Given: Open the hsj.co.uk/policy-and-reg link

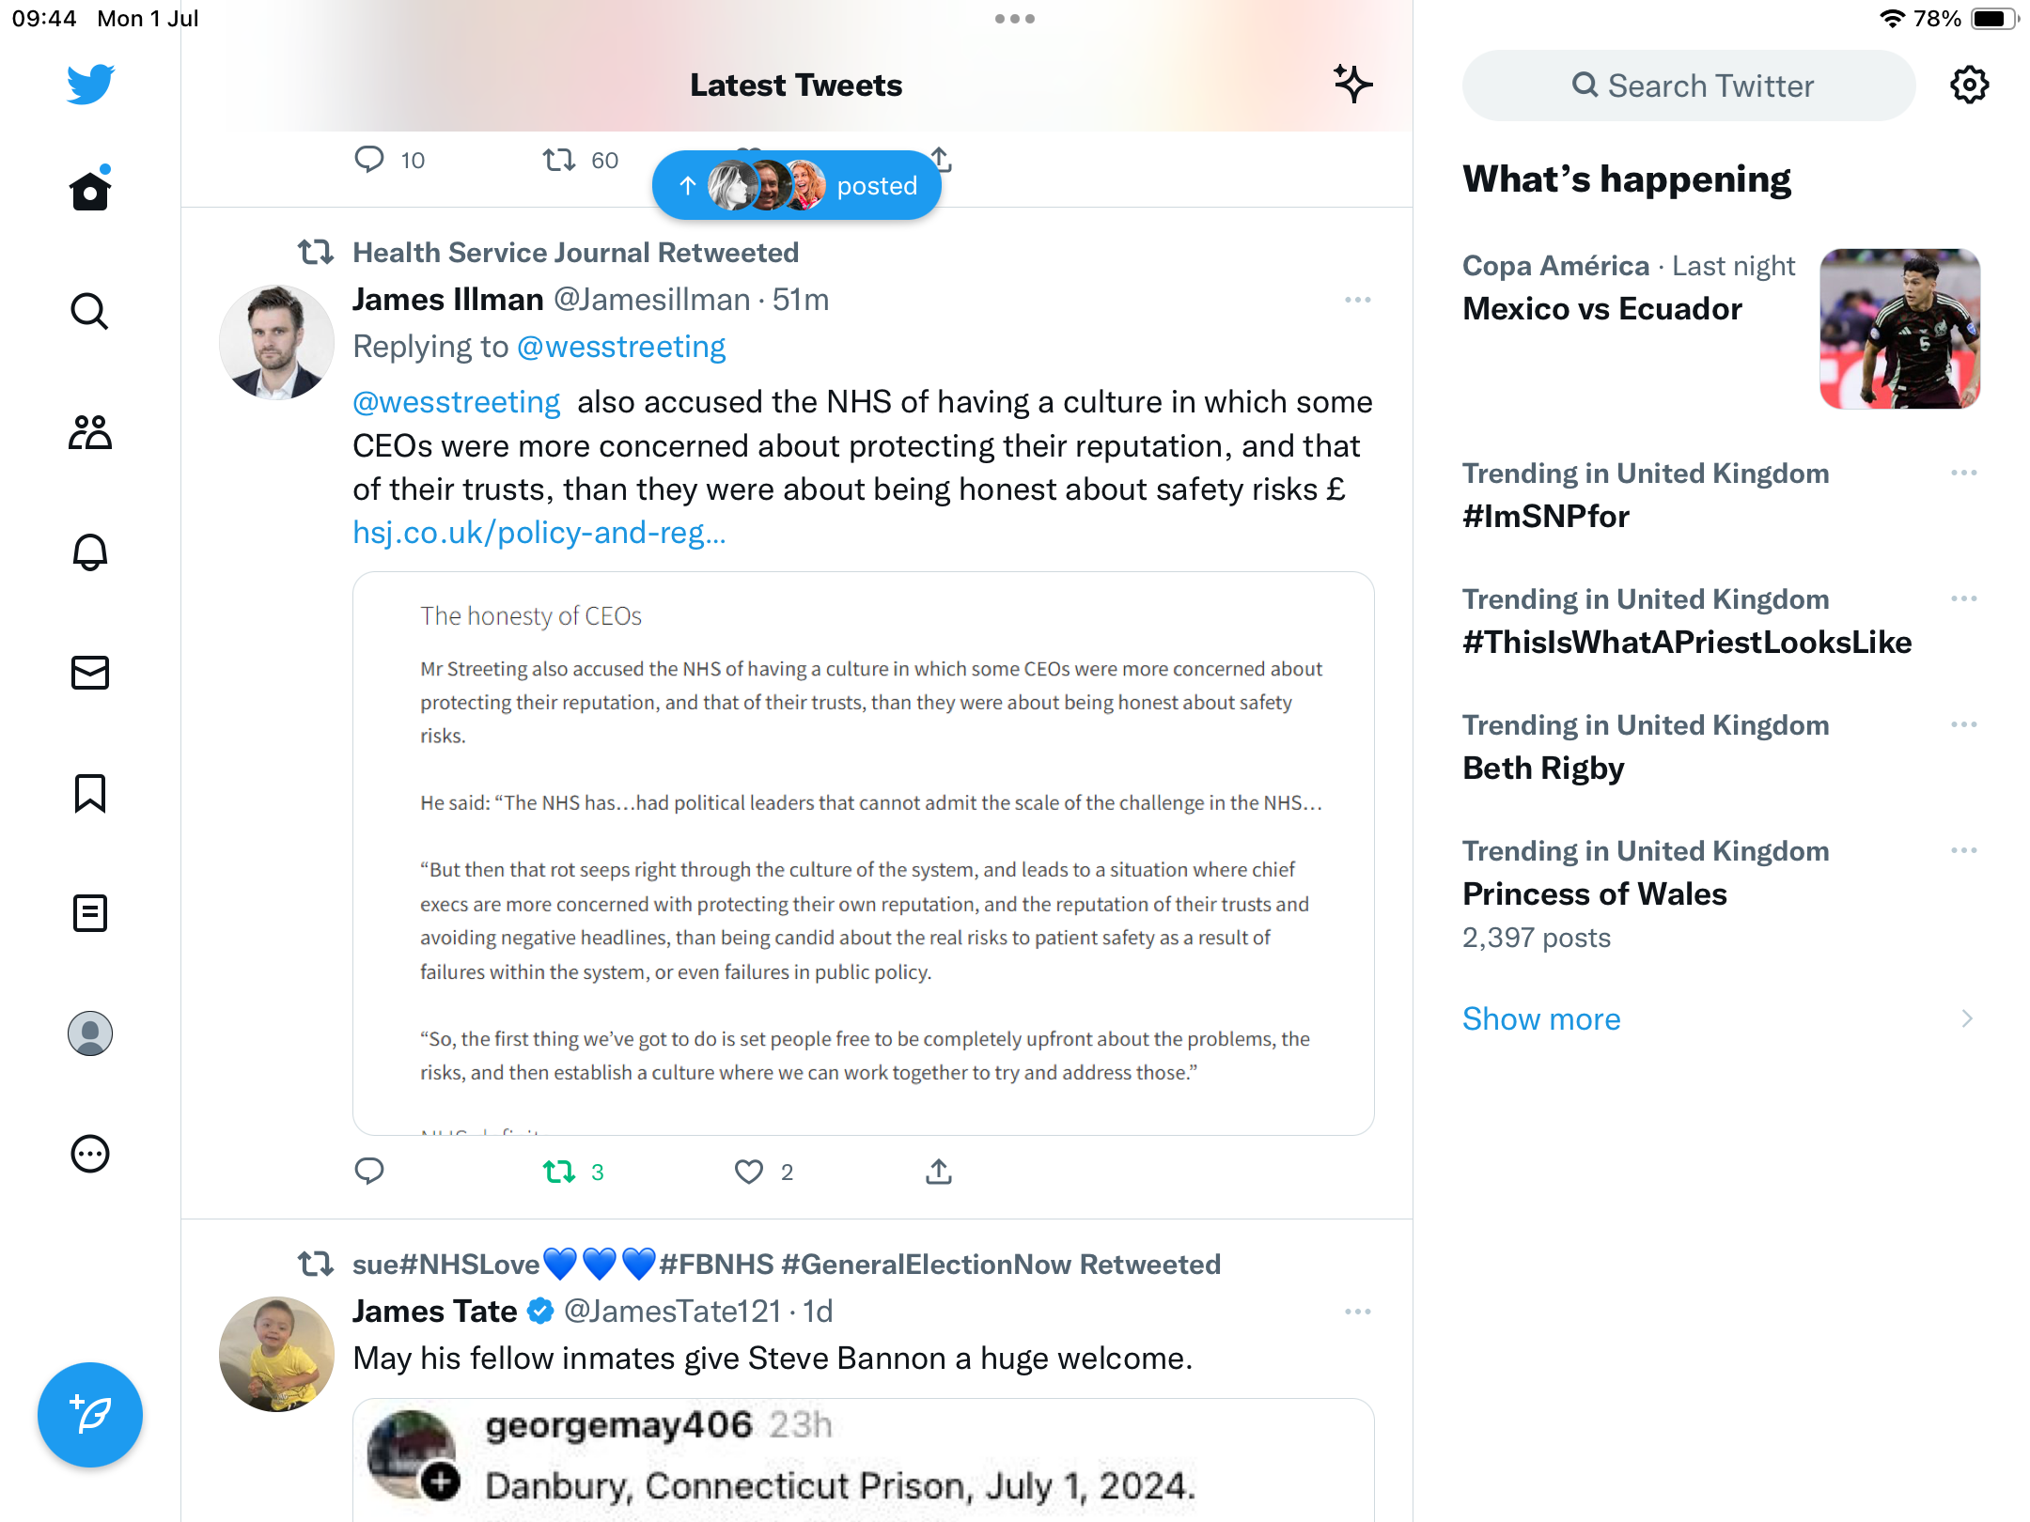Looking at the screenshot, I should [x=539, y=533].
